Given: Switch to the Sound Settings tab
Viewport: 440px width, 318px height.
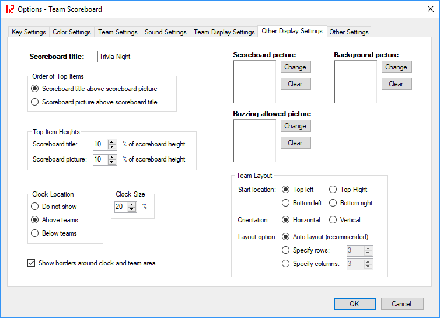Looking at the screenshot, I should pyautogui.click(x=165, y=32).
